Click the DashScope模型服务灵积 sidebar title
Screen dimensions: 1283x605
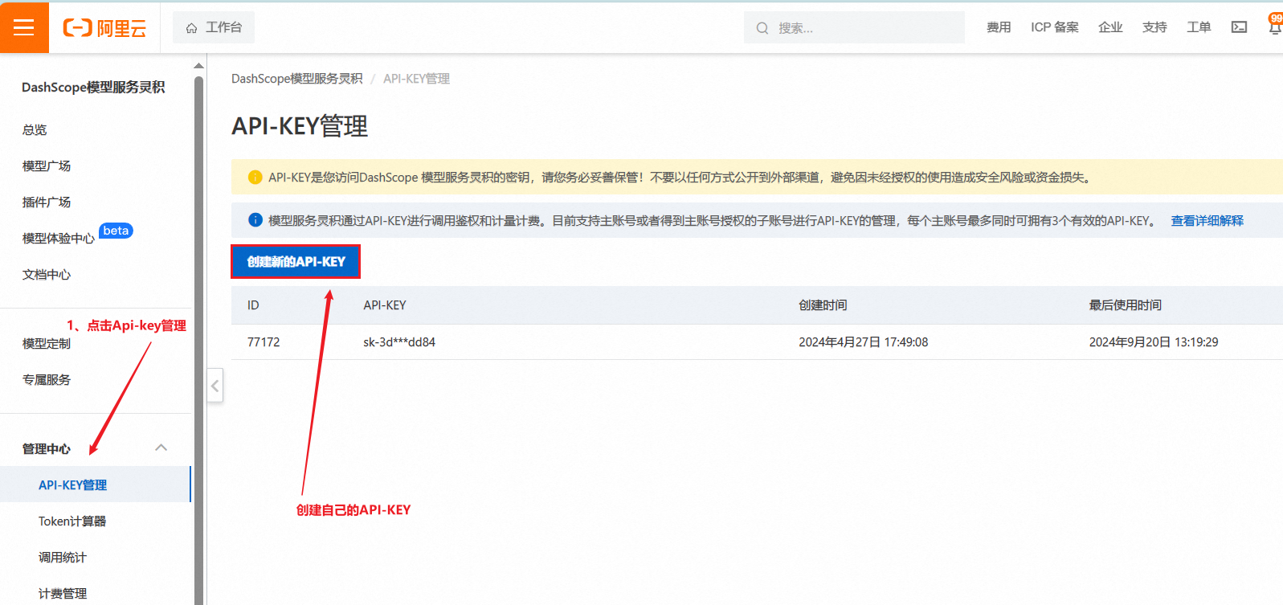[93, 88]
